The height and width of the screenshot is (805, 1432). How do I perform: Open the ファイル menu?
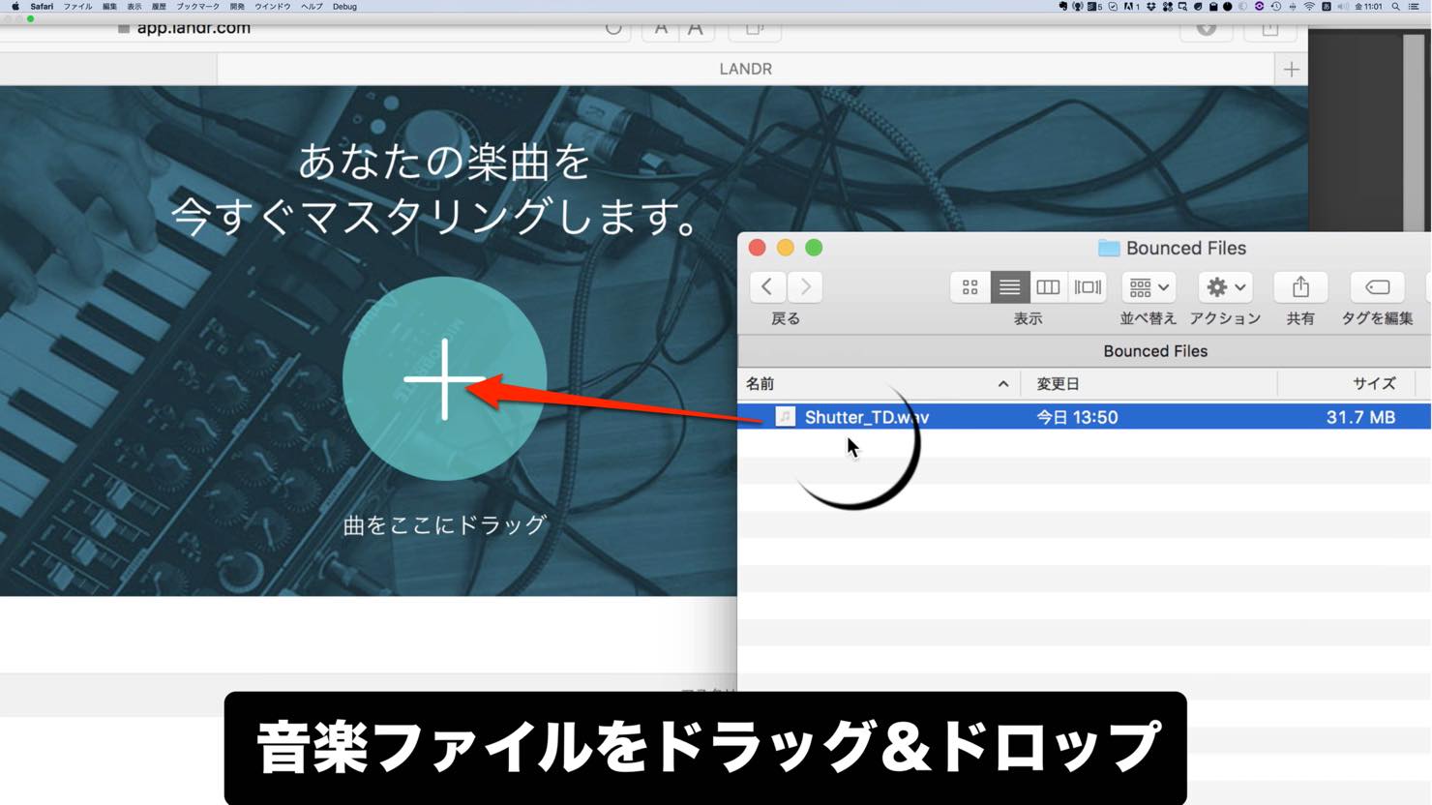tap(77, 6)
